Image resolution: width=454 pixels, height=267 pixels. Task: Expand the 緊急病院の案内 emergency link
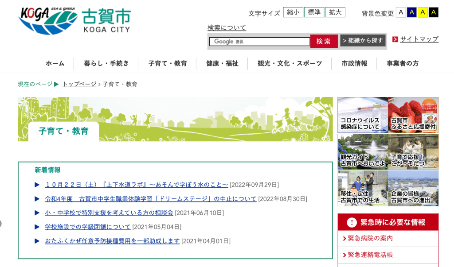click(x=370, y=238)
